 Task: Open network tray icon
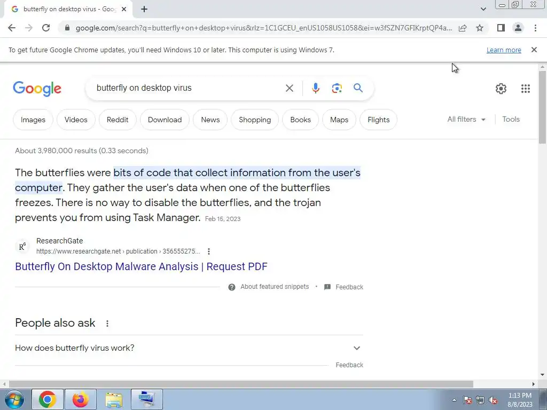[480, 400]
